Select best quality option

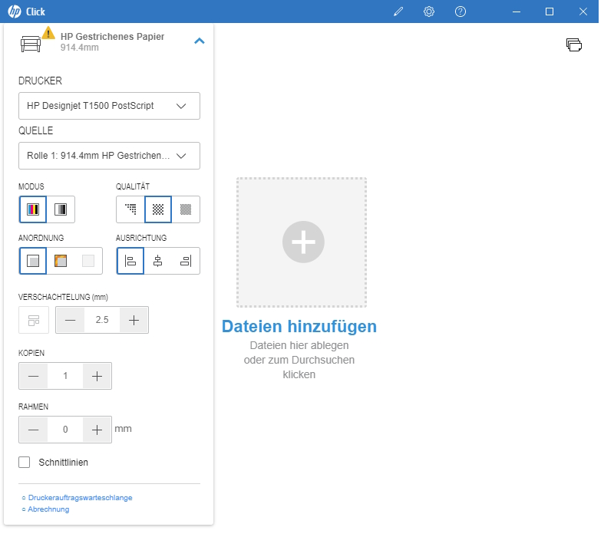click(186, 209)
